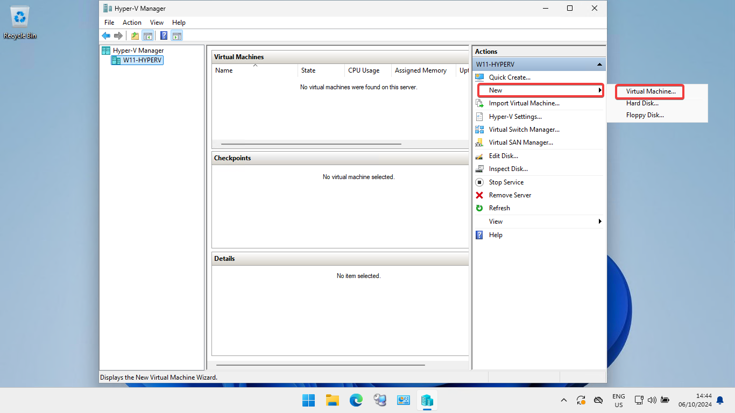Viewport: 735px width, 413px height.
Task: Click the ENG US language indicator
Action: pos(619,401)
